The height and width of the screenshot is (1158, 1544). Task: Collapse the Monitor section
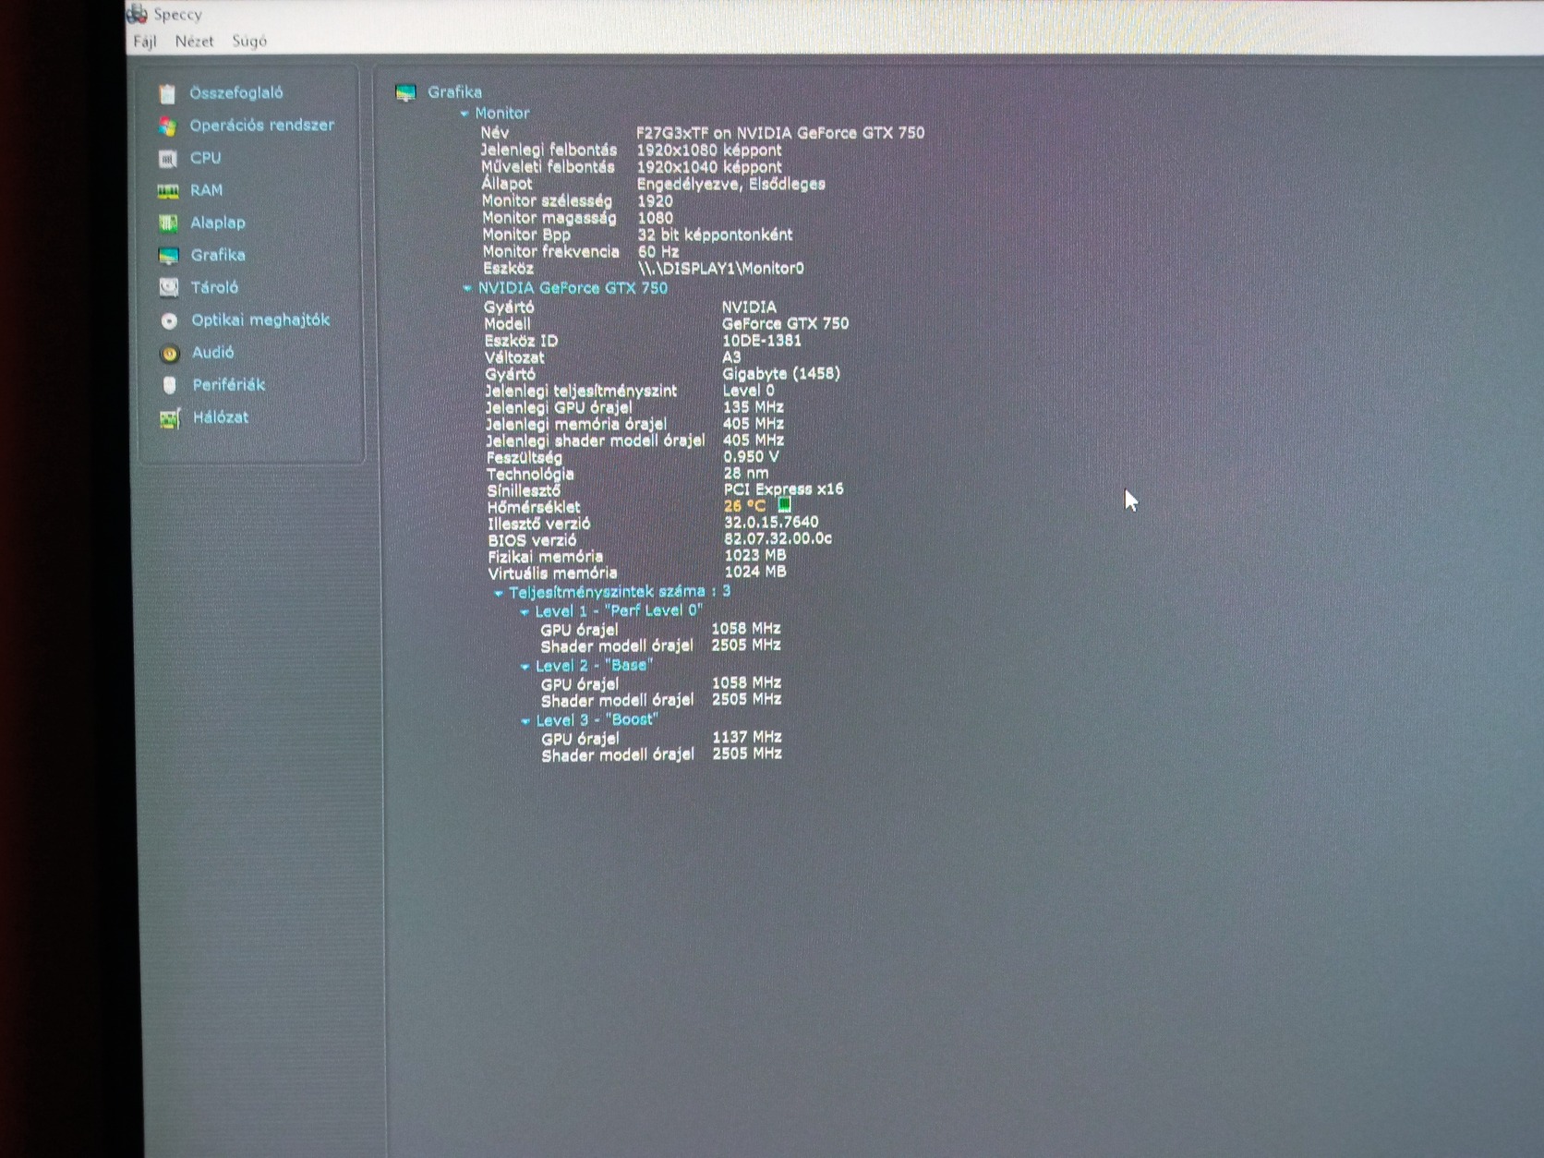point(464,114)
